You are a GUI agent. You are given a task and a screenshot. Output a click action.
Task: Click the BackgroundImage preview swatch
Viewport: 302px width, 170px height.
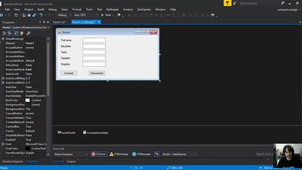(27, 105)
